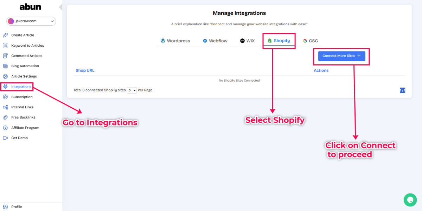This screenshot has width=422, height=211.
Task: Expand the jakcrew.com website selector
Action: (x=31, y=21)
